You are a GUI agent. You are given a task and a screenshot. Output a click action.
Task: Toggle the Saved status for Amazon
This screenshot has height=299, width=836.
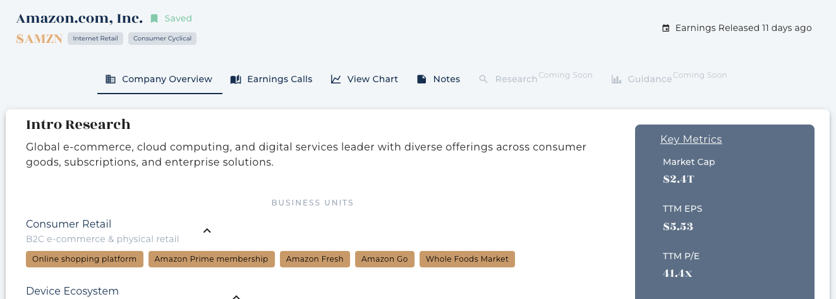tap(171, 18)
